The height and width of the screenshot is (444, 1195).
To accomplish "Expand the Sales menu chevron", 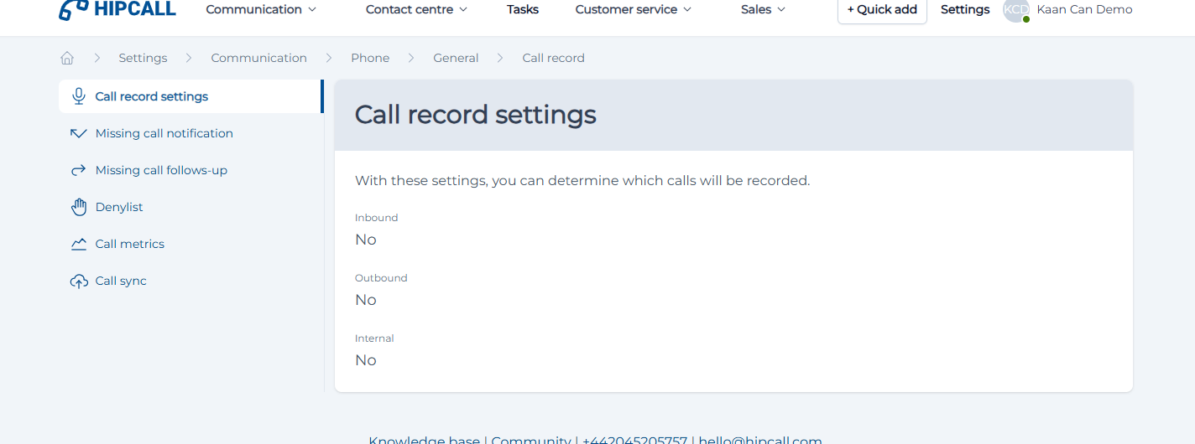I will 781,10.
